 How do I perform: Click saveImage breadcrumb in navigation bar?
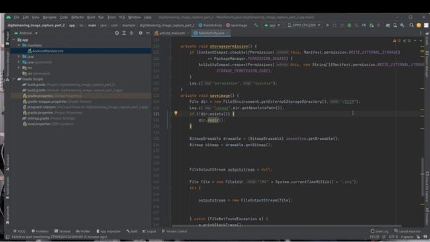tap(236, 26)
